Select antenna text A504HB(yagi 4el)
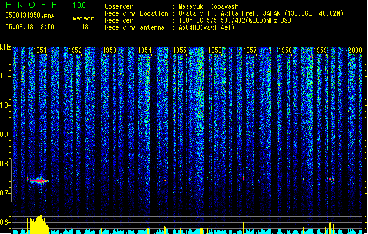368x234 pixels. click(x=207, y=27)
